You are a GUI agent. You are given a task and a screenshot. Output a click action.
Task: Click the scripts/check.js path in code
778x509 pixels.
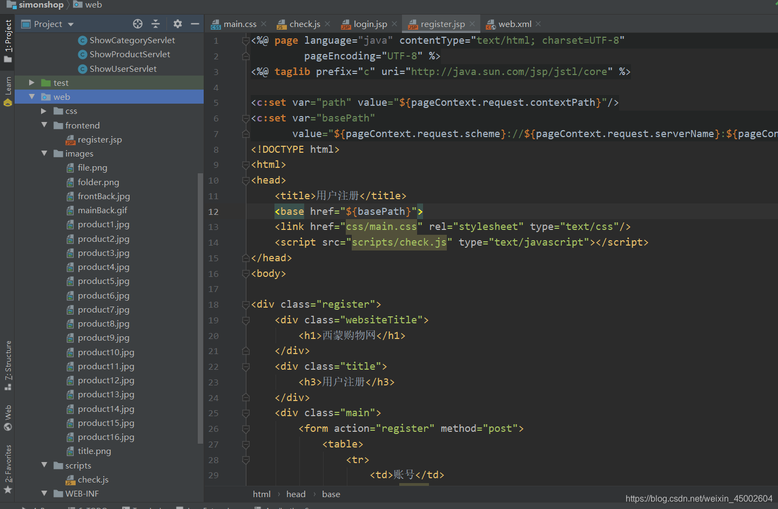click(399, 242)
